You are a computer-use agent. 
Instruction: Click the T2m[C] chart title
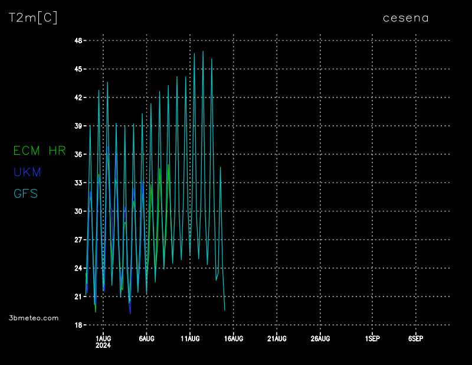coord(33,18)
